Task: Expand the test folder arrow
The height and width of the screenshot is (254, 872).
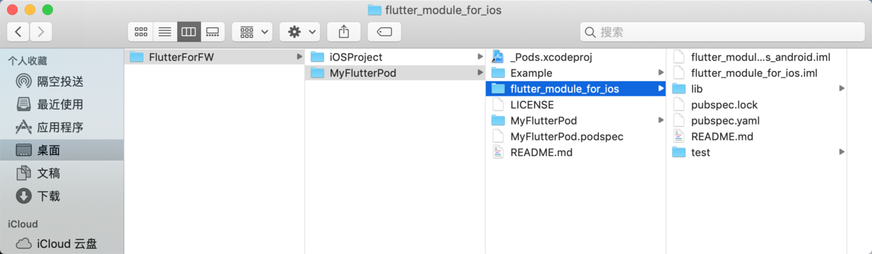Action: click(x=841, y=152)
